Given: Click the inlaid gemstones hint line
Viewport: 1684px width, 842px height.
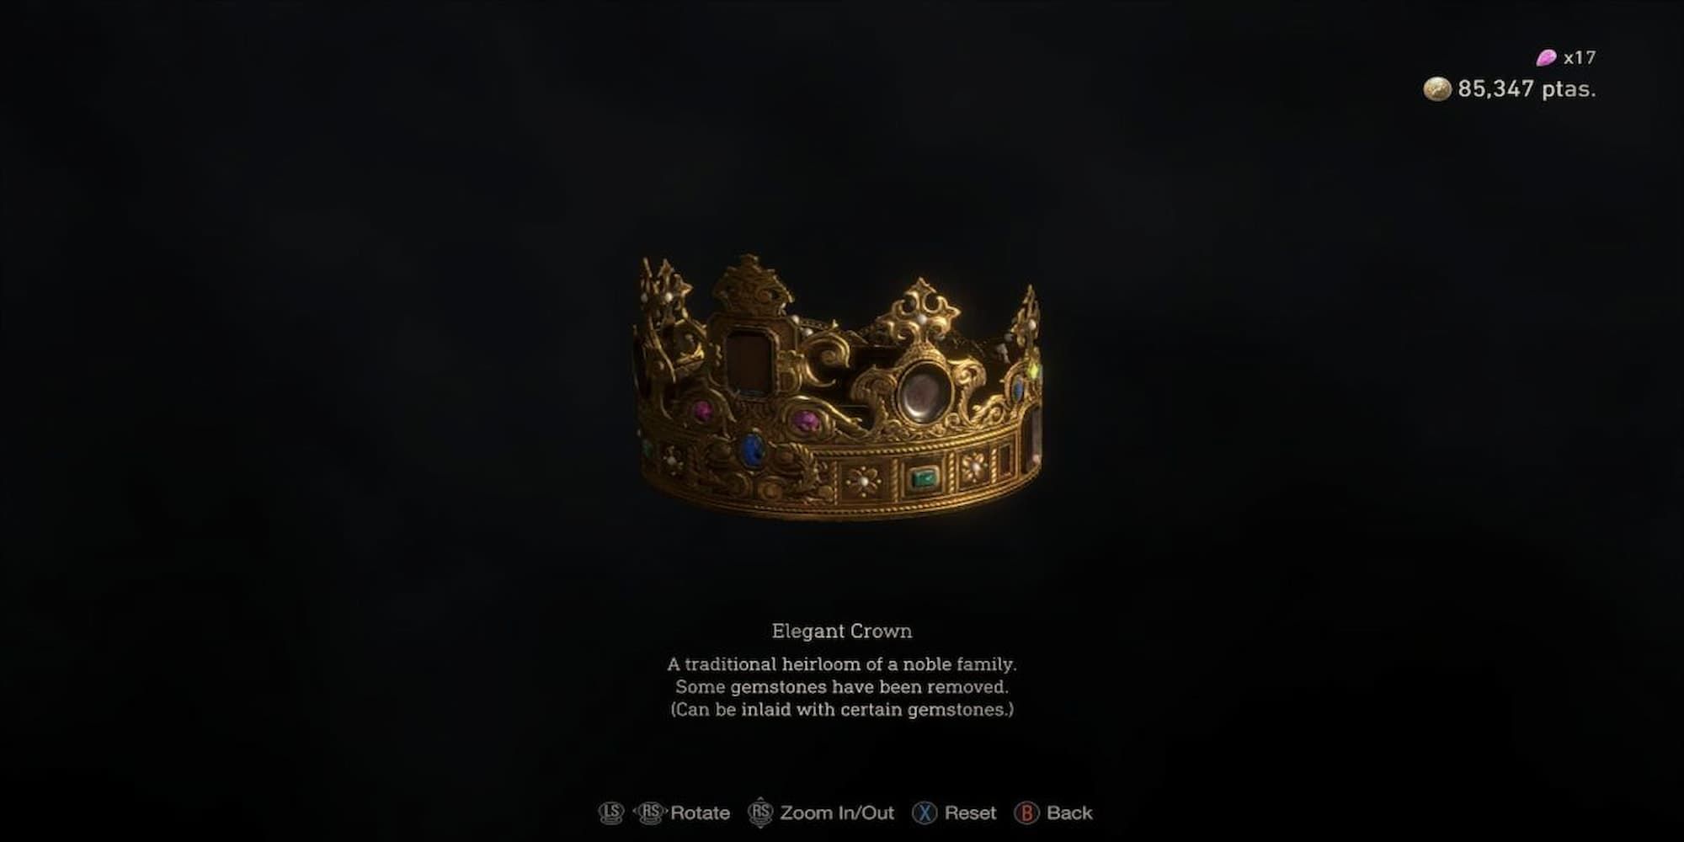Looking at the screenshot, I should click(x=842, y=709).
